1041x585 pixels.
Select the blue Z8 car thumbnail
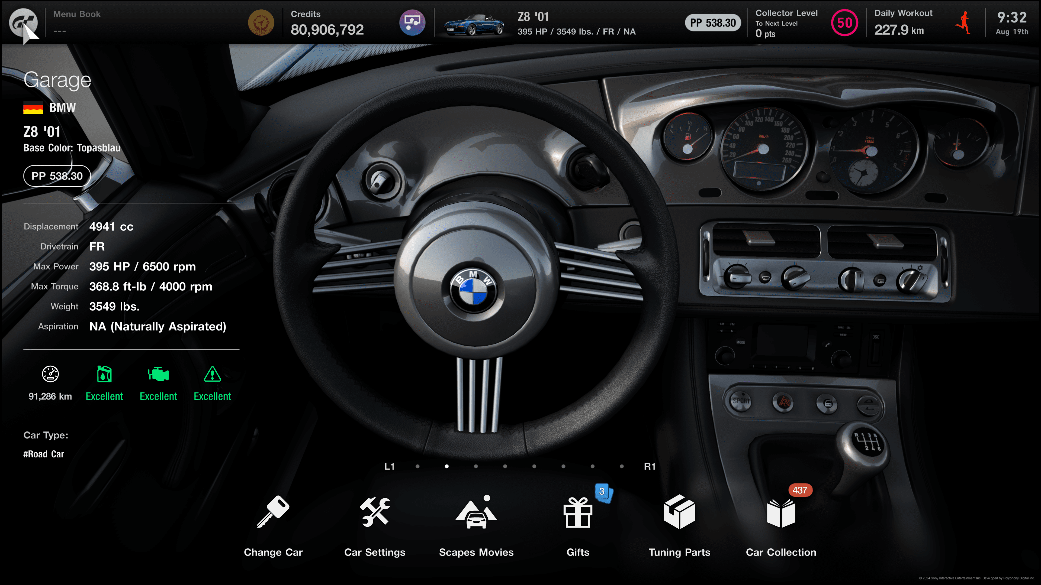pyautogui.click(x=473, y=25)
